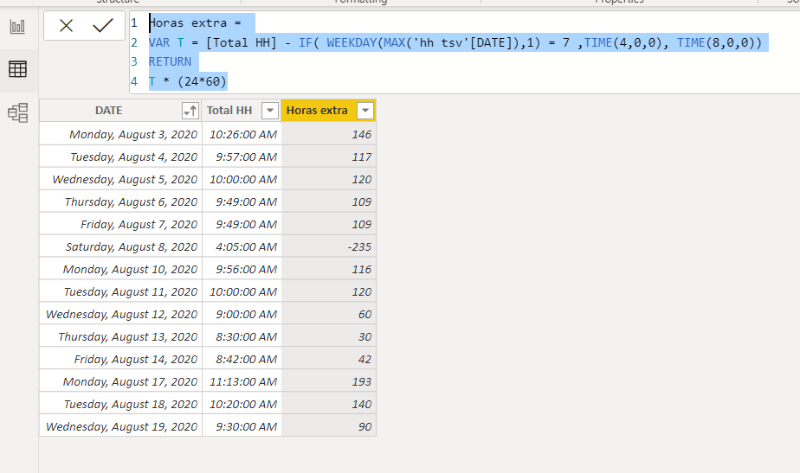Image resolution: width=800 pixels, height=473 pixels.
Task: Click Total HH value 11:13:00 AM
Action: [x=242, y=381]
